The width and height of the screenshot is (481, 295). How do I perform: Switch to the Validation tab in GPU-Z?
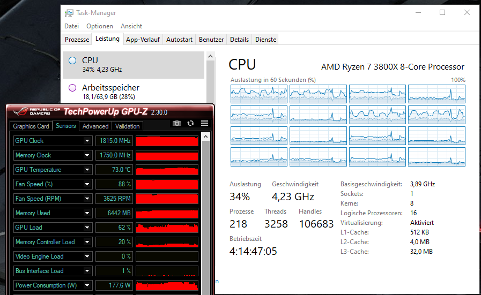click(x=127, y=126)
